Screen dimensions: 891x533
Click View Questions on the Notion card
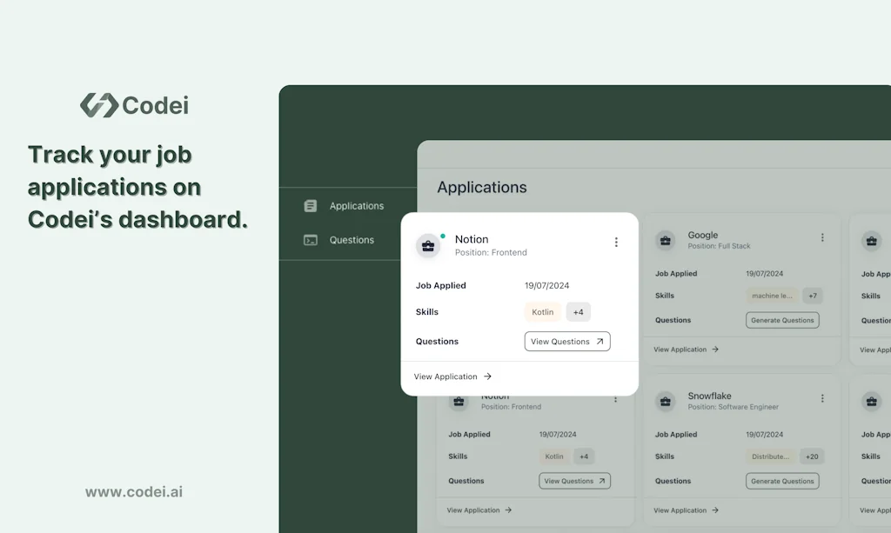567,341
